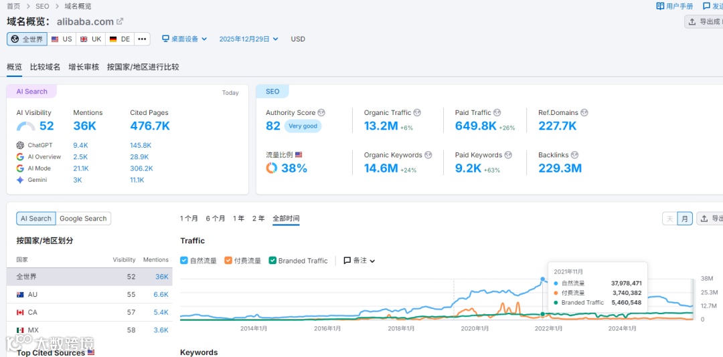Click info globe next to Authority Score
723x357 pixels.
click(321, 112)
